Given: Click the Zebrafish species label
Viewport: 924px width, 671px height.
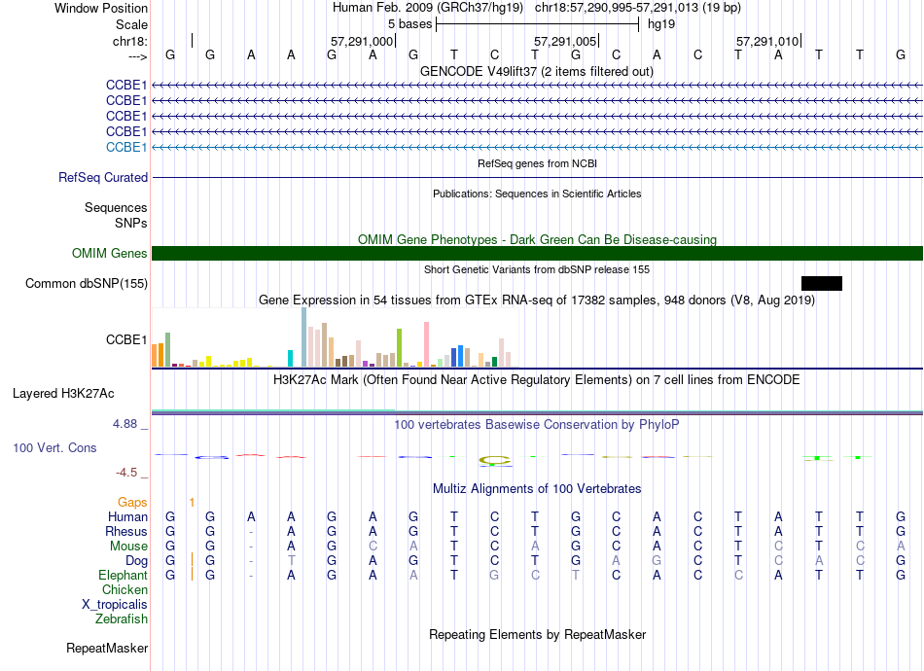Looking at the screenshot, I should [x=122, y=619].
